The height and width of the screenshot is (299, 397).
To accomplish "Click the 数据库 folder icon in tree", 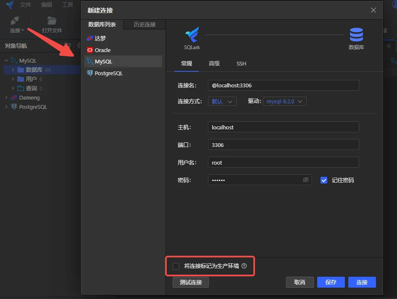I will click(x=21, y=70).
